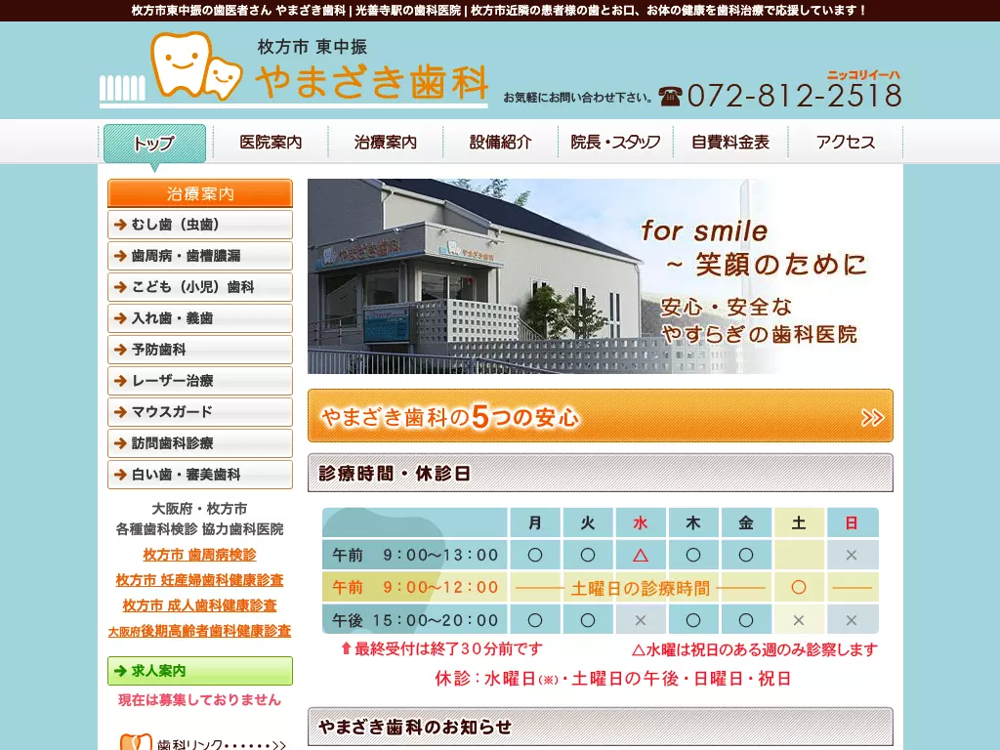Open the むし歯（虫歯）treatment page
Viewport: 1000px width, 750px height.
(x=200, y=225)
